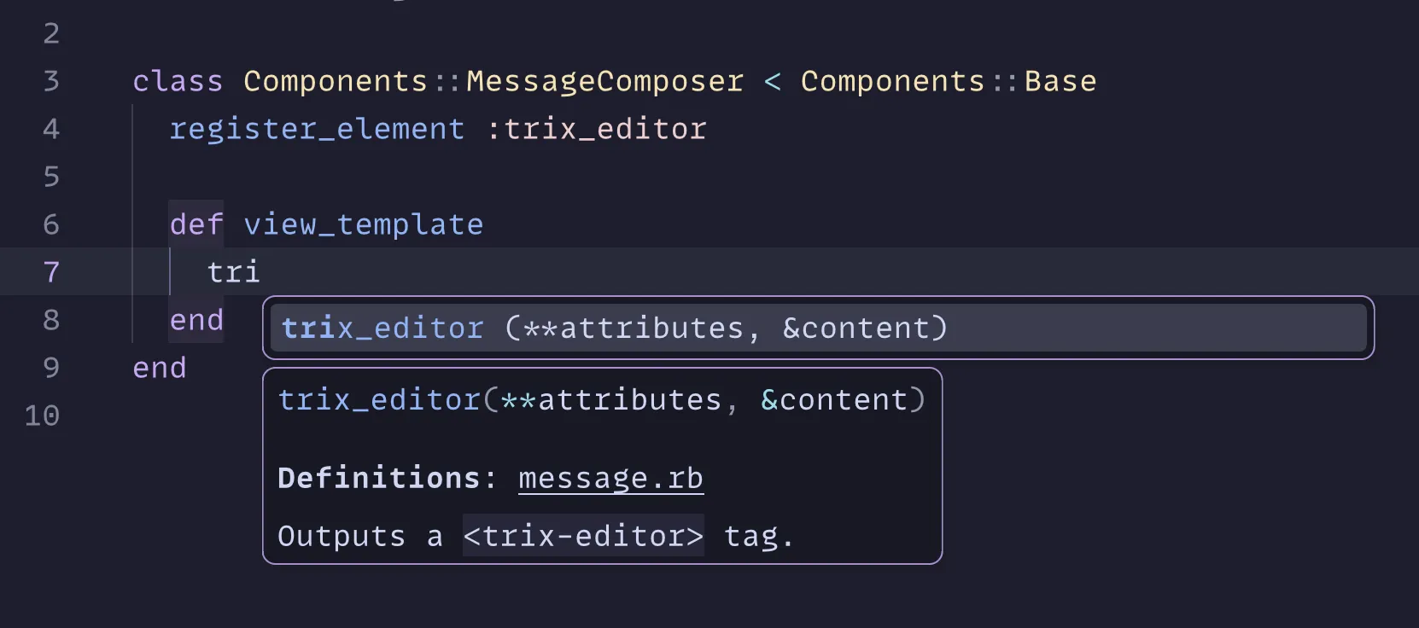Click the end keyword on line 8
This screenshot has height=628, width=1419.
(196, 320)
